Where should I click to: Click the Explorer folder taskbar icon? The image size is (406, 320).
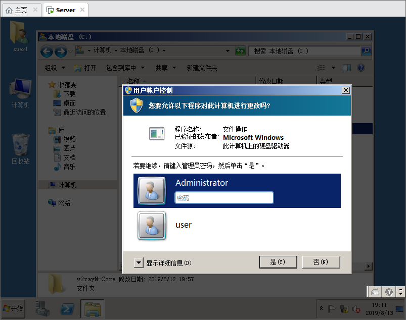pos(93,308)
